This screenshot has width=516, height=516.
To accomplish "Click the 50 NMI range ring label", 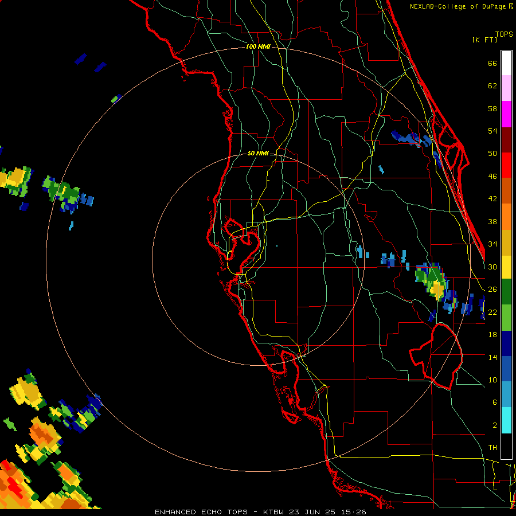I will coord(258,153).
